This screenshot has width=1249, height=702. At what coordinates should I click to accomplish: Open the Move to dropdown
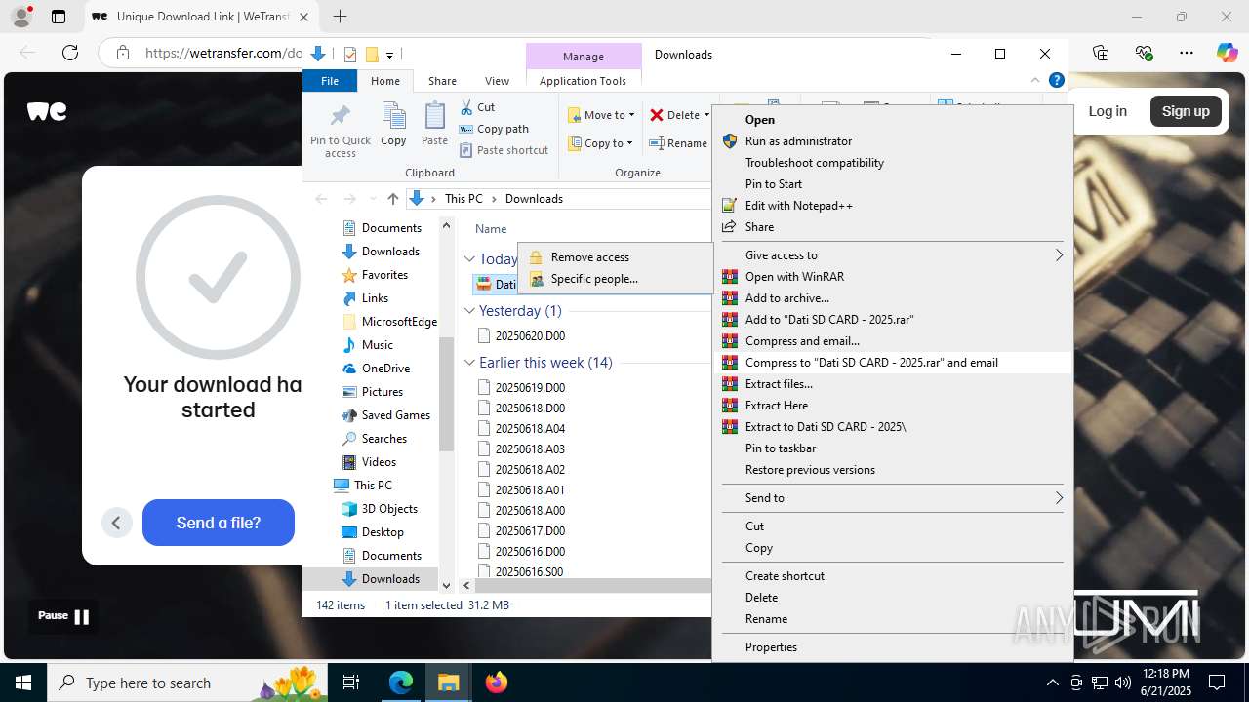coord(601,115)
